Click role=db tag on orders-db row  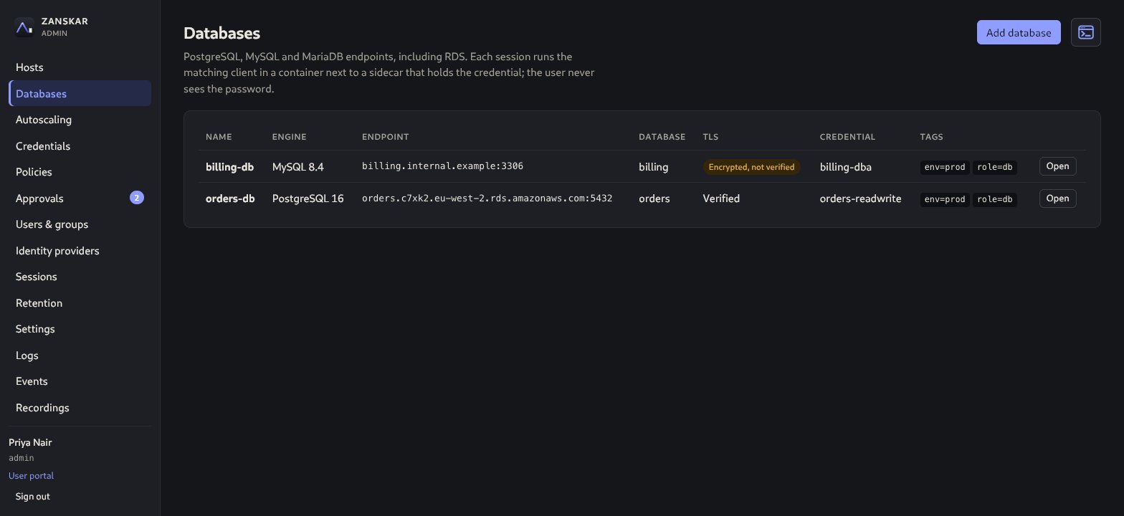click(x=995, y=199)
